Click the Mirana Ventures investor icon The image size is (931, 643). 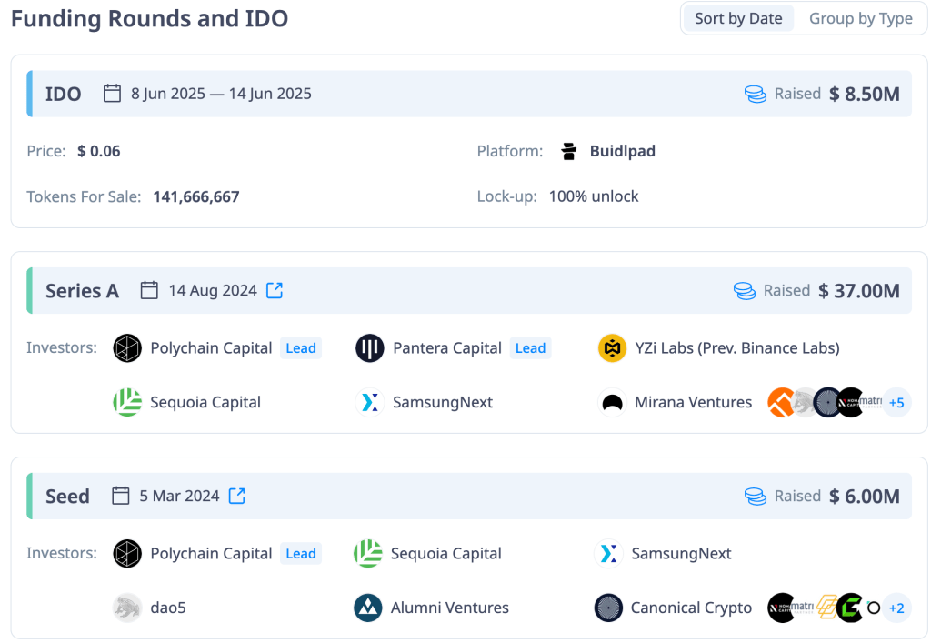[x=612, y=402]
